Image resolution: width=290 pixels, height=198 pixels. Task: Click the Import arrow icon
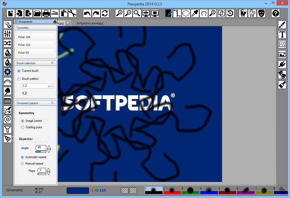point(19,13)
